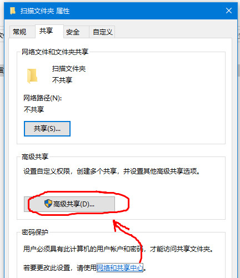Go to the 自定义 tab
This screenshot has height=278, width=240.
(x=102, y=32)
